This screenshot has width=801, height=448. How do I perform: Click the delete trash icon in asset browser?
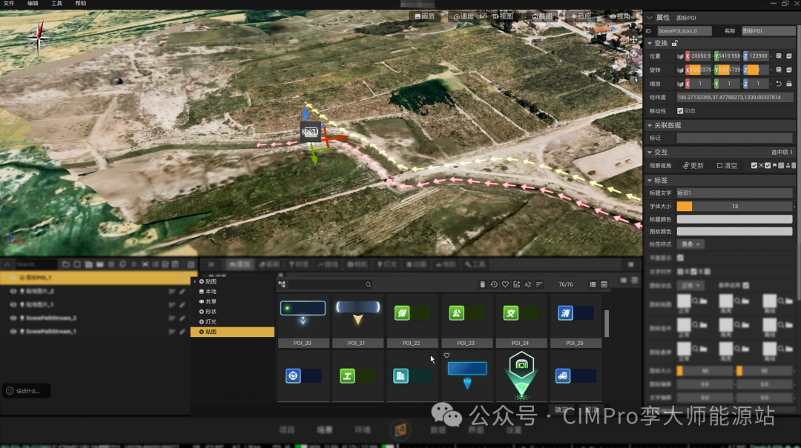[x=482, y=284]
